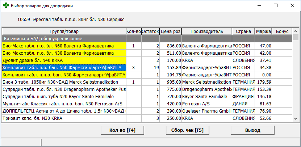Click the price cell 250.00

pos(171,118)
